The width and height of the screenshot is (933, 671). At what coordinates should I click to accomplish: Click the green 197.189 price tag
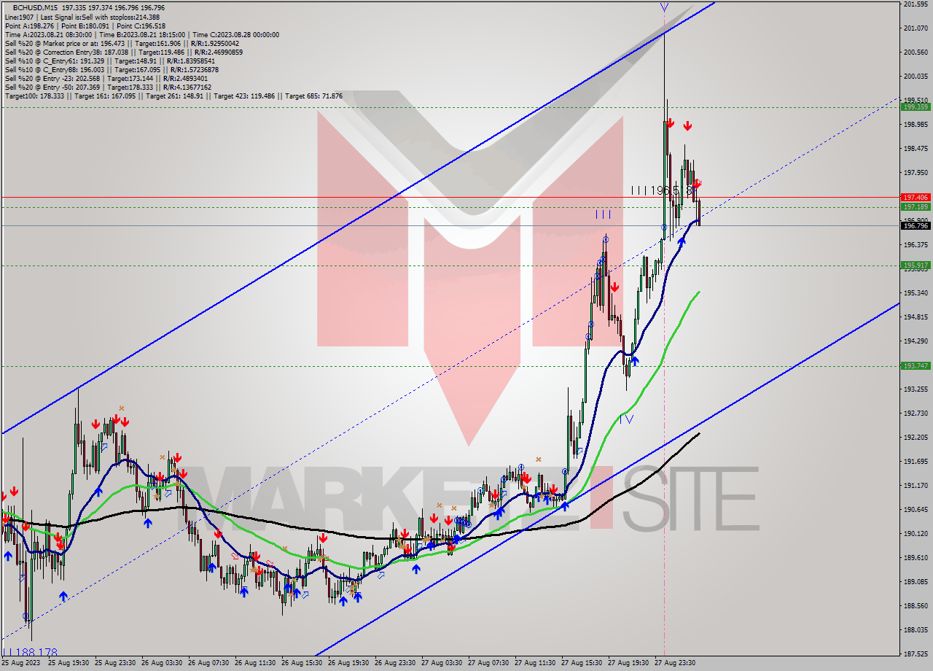[915, 206]
